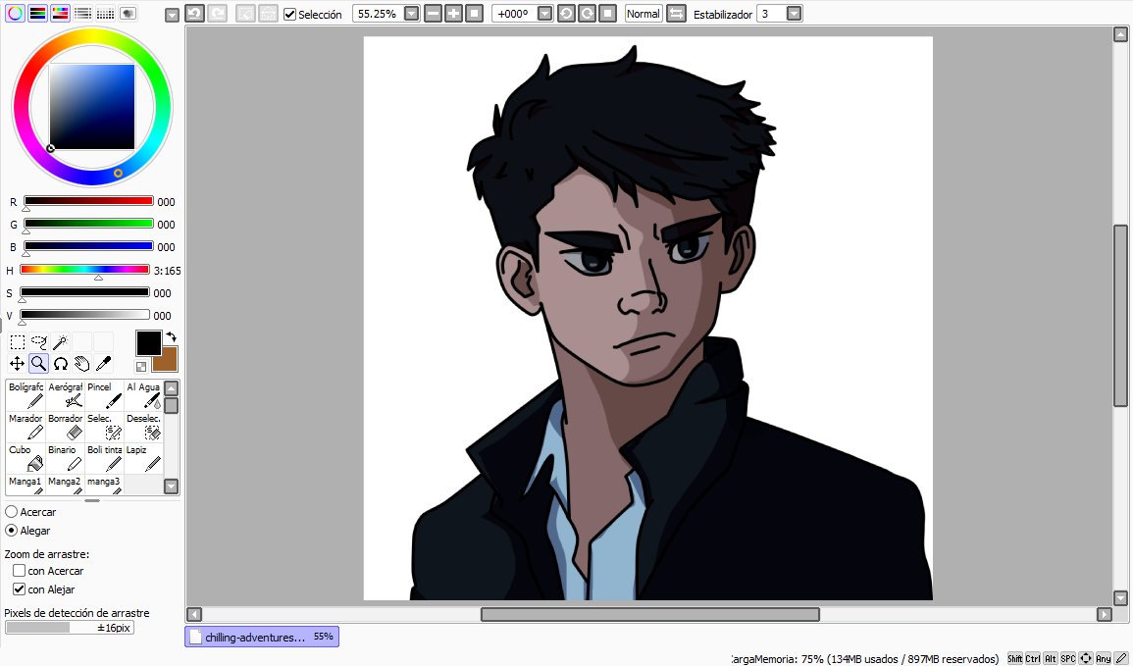This screenshot has height=666, width=1133.
Task: Open the rotation angle +000° dropdown
Action: point(545,14)
